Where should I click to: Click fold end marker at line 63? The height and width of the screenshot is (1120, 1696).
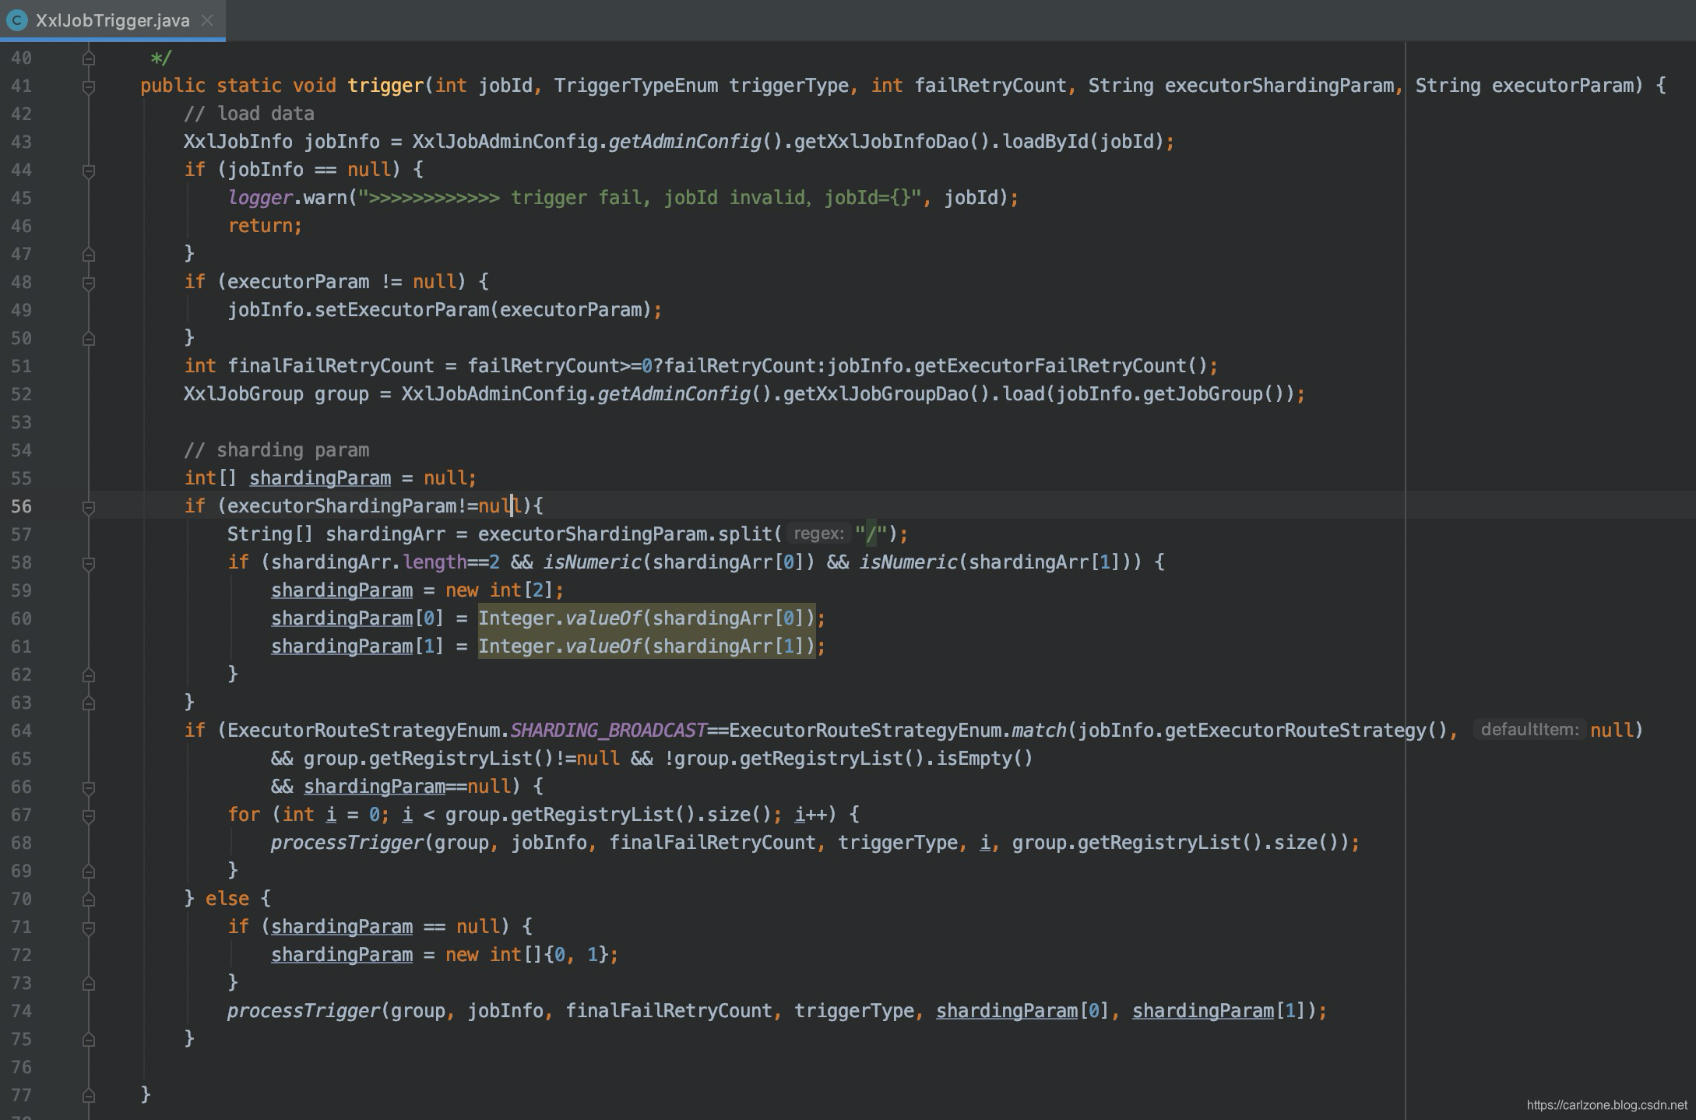[89, 703]
